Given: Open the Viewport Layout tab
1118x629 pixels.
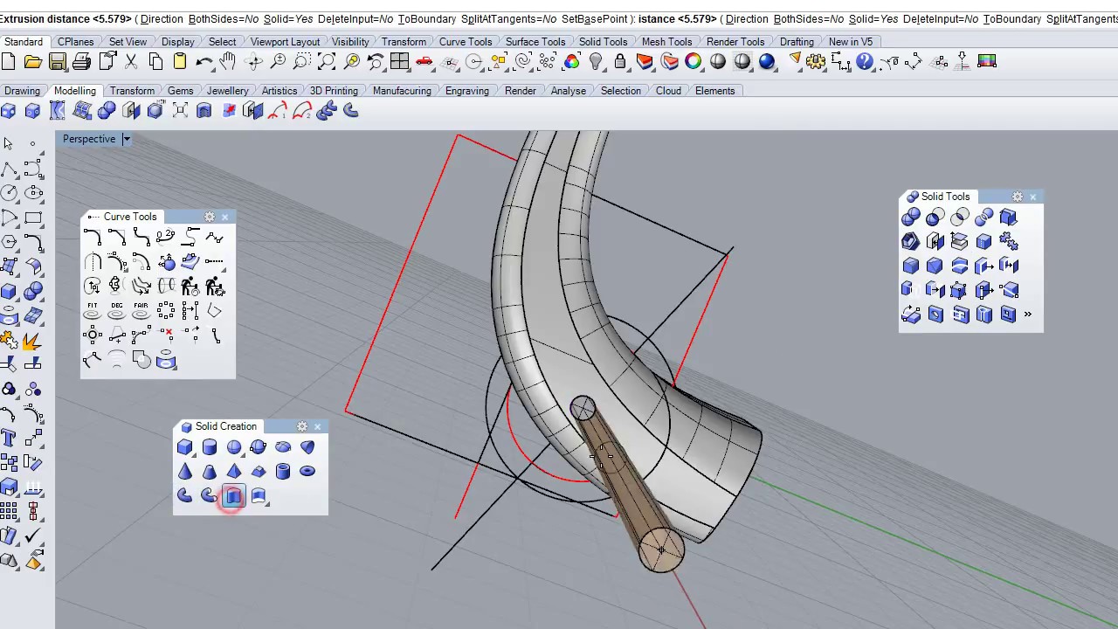Looking at the screenshot, I should 285,41.
